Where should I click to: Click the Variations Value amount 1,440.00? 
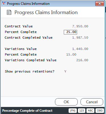pyautogui.click(x=80, y=49)
